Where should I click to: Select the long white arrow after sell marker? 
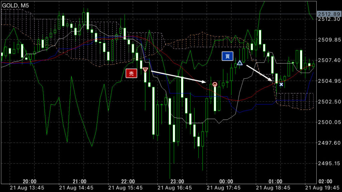click(179, 76)
